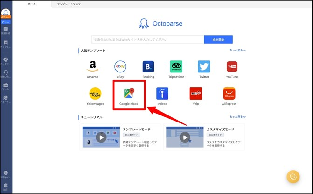Click the カスタマイズモード title text
The image size is (313, 194).
click(x=220, y=129)
